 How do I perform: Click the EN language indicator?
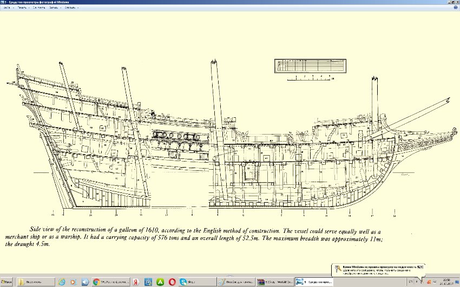click(410, 282)
